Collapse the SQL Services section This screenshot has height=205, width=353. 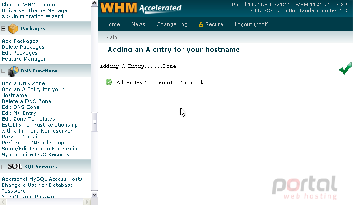pos(3,167)
